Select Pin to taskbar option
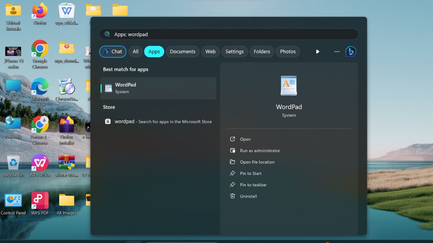The height and width of the screenshot is (243, 433). pos(253,185)
